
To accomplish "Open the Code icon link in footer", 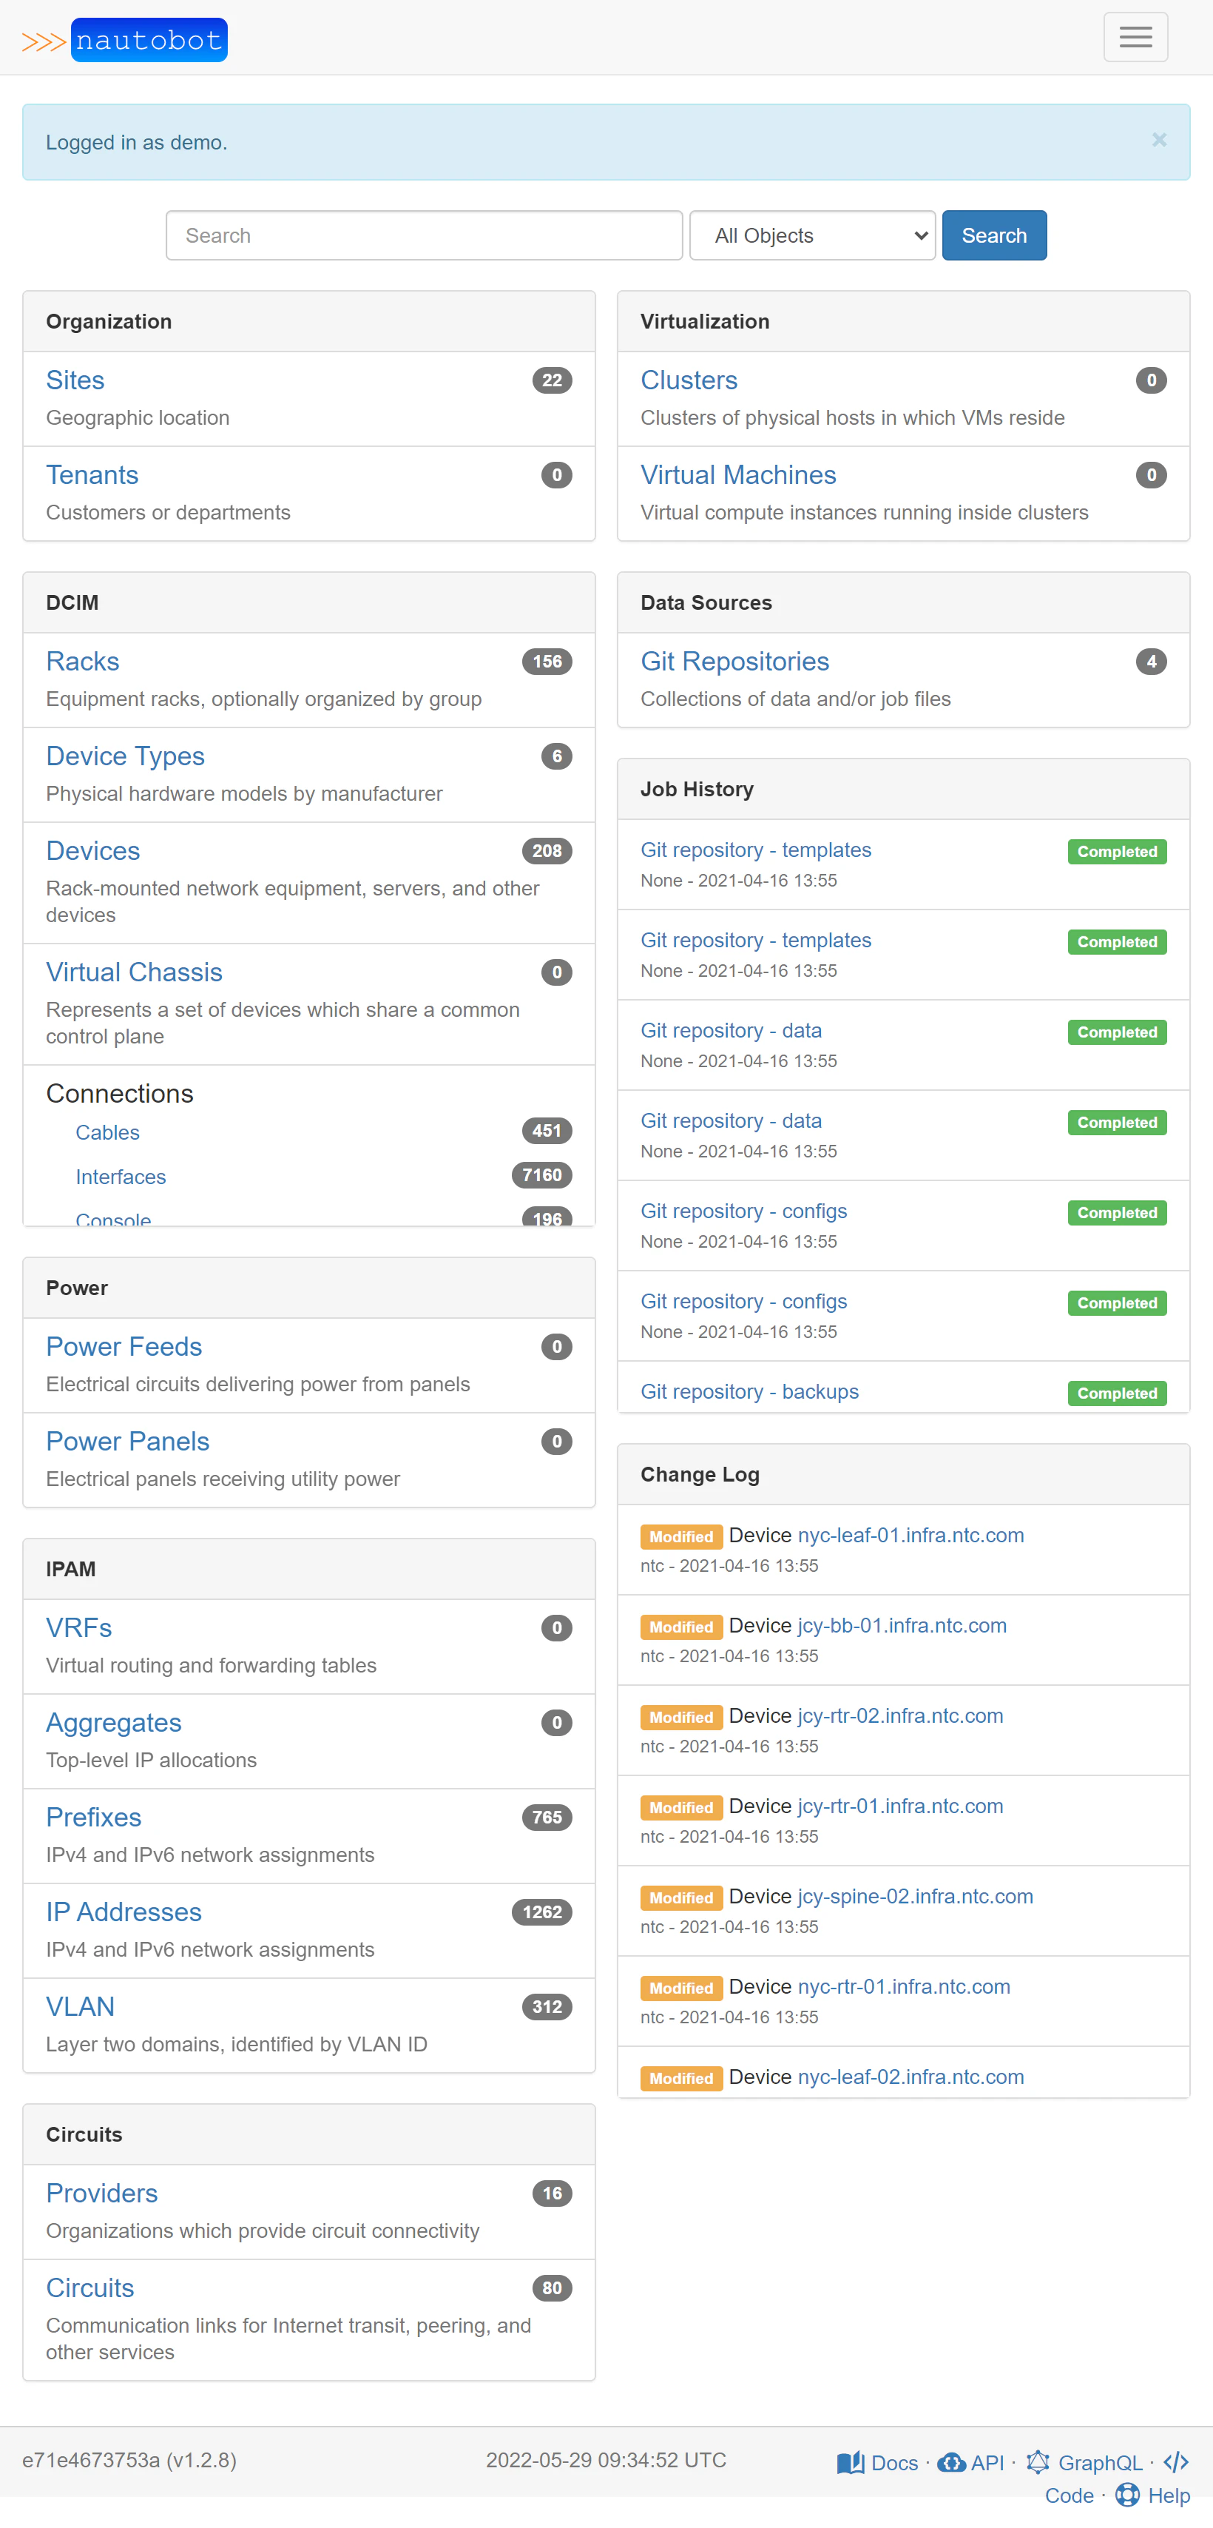I will click(1176, 2462).
